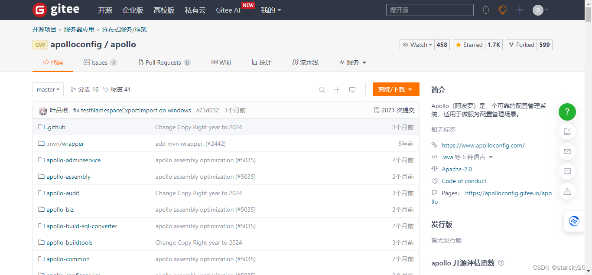
Task: Click the green help question mark button
Action: tap(567, 112)
